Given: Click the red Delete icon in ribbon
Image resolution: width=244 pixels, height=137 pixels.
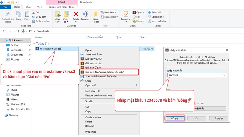Looking at the screenshot, I should coord(76,14).
